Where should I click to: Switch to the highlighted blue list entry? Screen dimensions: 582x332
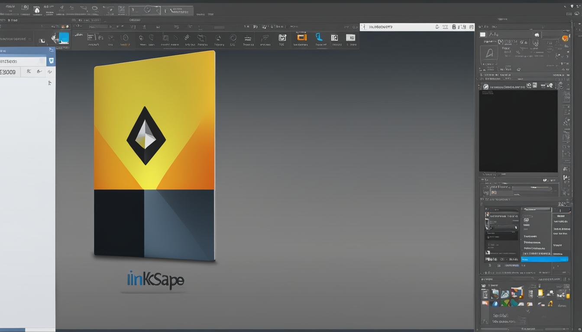coord(545,259)
